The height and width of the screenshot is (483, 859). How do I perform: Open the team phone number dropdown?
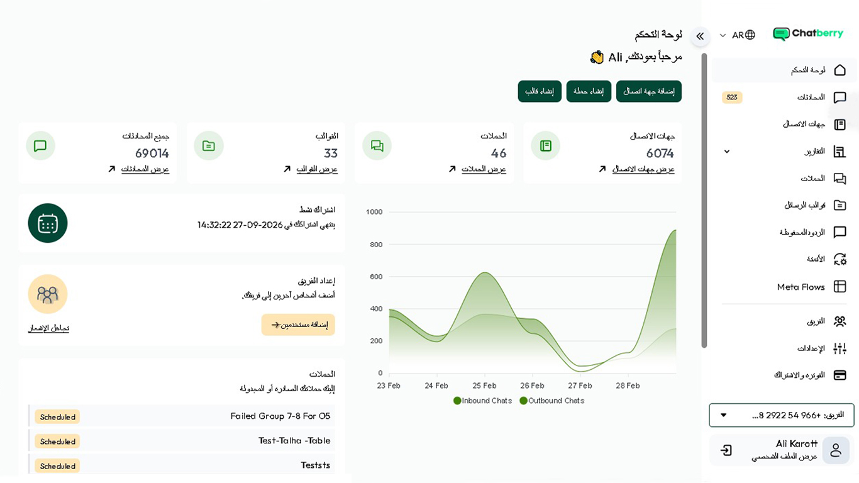pos(781,415)
